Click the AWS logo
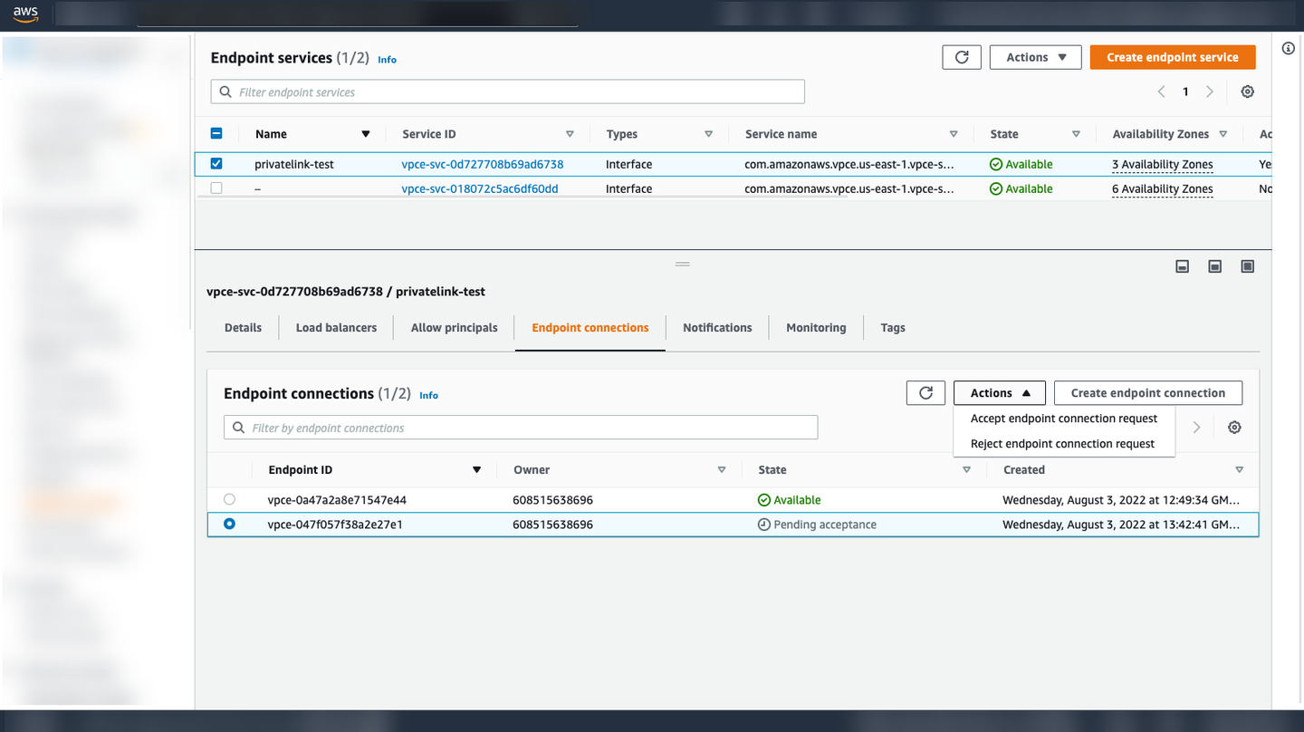Image resolution: width=1304 pixels, height=732 pixels. point(25,14)
